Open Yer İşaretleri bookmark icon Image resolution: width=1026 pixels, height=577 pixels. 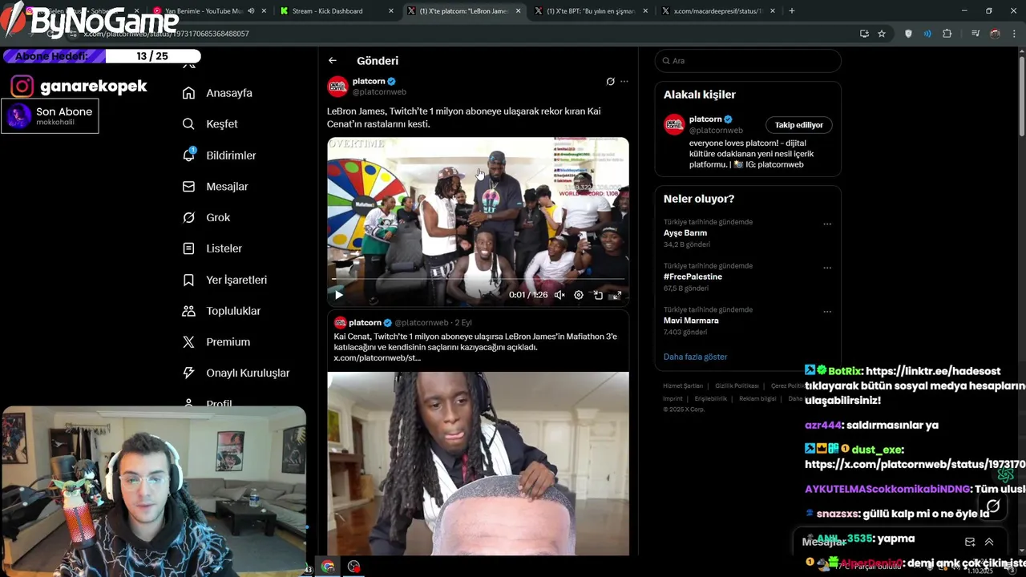tap(188, 280)
